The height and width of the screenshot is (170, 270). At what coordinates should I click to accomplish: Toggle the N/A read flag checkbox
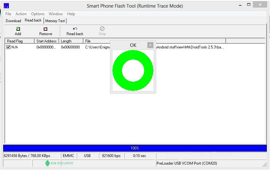click(x=8, y=47)
